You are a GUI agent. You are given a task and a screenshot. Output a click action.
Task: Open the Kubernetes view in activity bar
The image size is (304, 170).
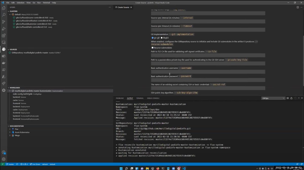[x=4, y=90]
